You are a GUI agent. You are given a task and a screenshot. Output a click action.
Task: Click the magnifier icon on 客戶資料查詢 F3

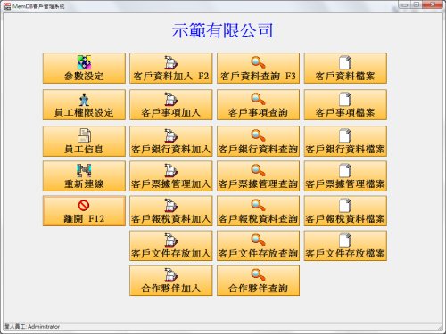click(258, 62)
